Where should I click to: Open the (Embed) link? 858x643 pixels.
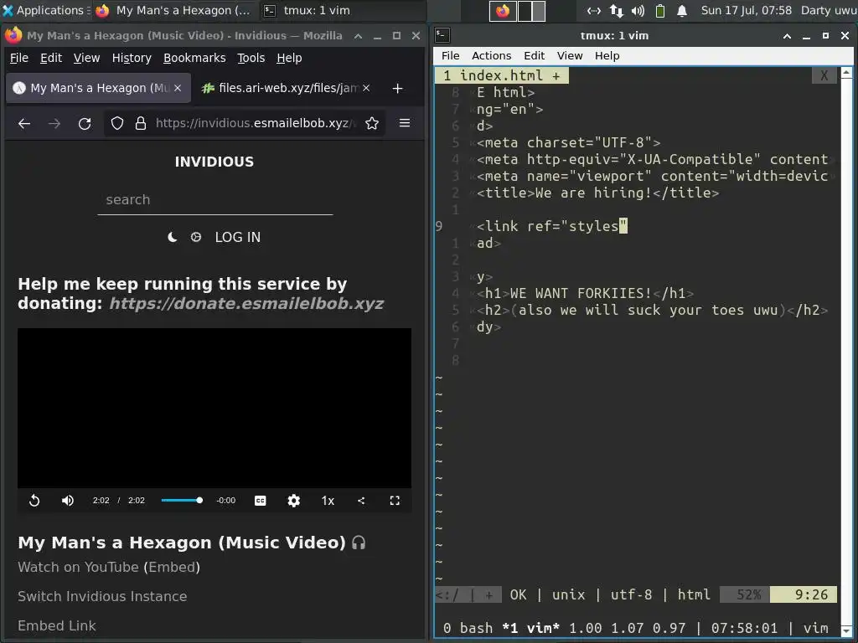pyautogui.click(x=172, y=567)
